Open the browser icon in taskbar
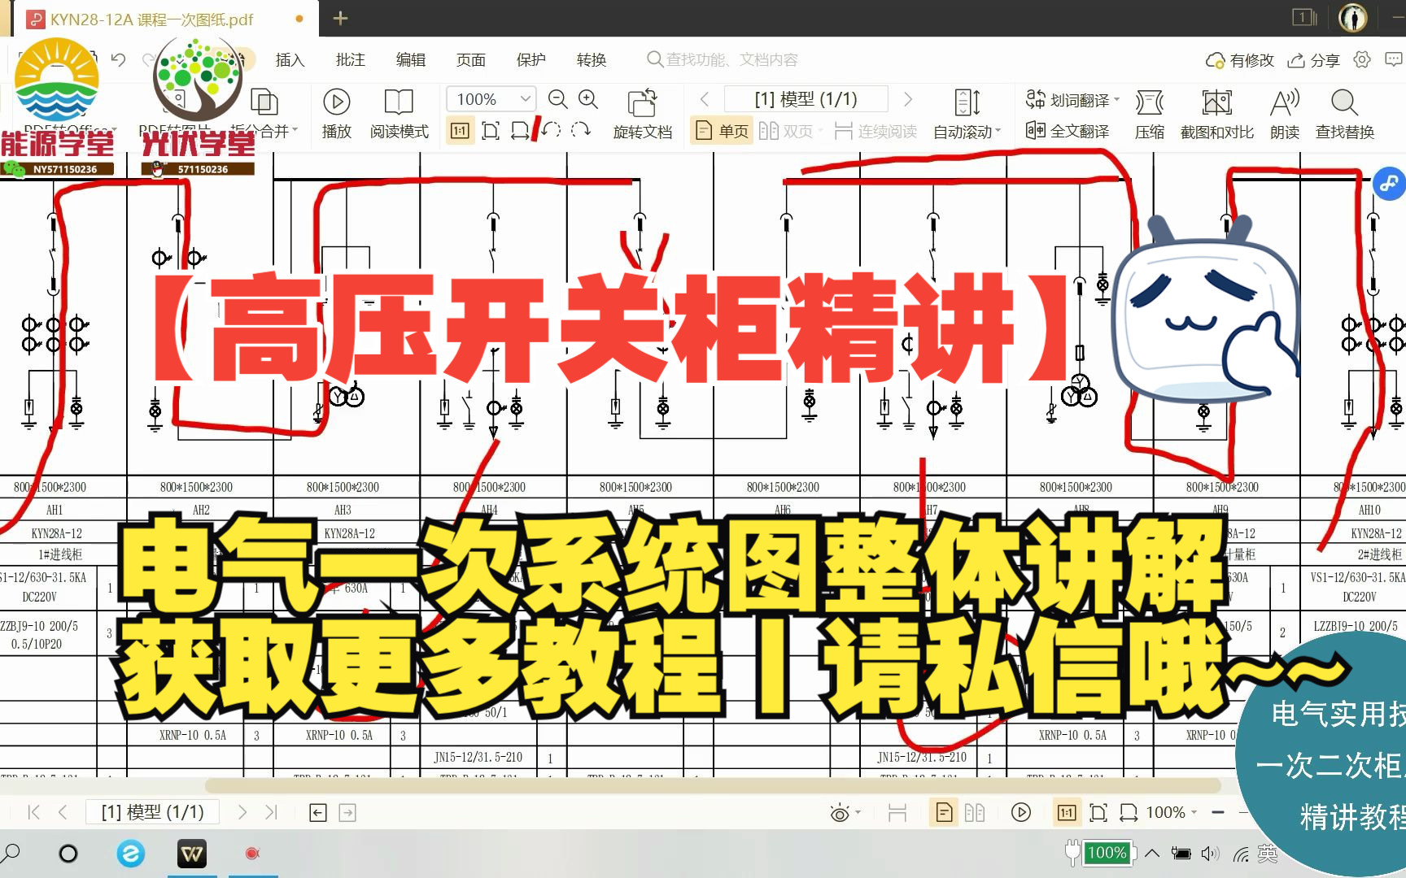This screenshot has height=878, width=1406. (x=130, y=854)
